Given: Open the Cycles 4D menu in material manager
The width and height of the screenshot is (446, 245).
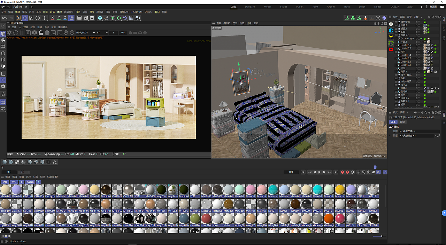Looking at the screenshot, I should (52, 177).
